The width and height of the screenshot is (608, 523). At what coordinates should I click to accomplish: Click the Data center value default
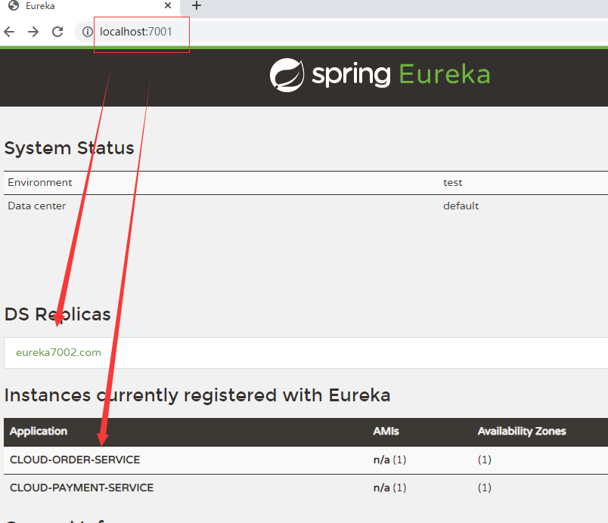pyautogui.click(x=461, y=206)
